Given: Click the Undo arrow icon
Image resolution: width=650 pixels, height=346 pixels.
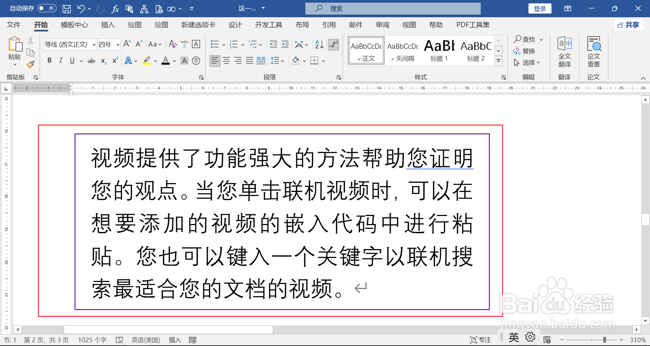Looking at the screenshot, I should tap(81, 9).
